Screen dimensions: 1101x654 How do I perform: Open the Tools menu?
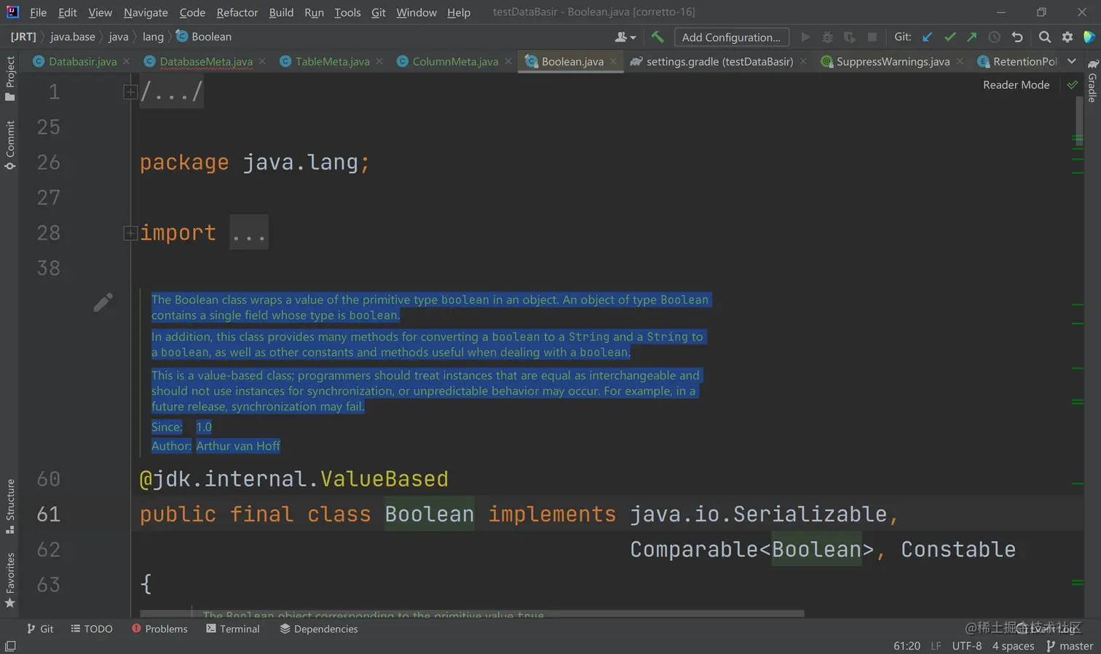point(347,12)
